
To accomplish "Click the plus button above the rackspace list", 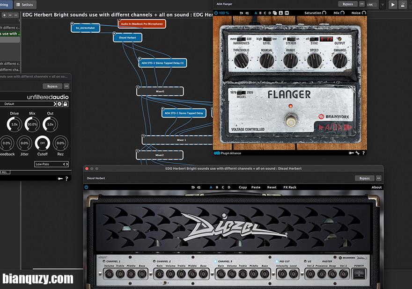I will [4, 15].
